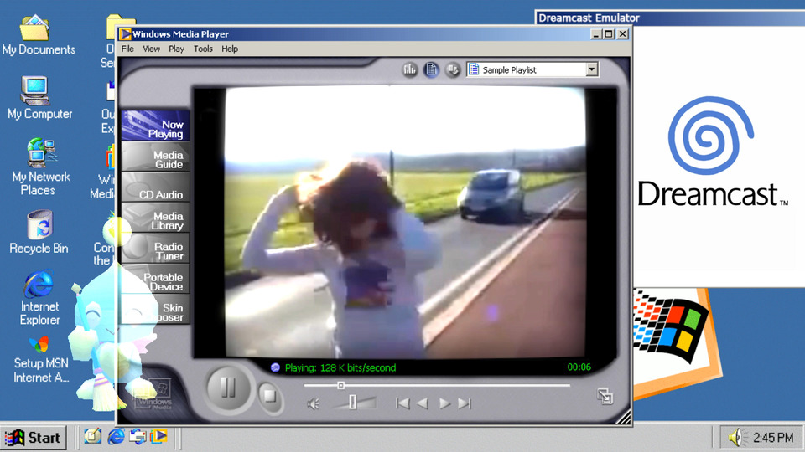Open the Sample Playlist dropdown
This screenshot has width=805, height=452.
[x=592, y=69]
